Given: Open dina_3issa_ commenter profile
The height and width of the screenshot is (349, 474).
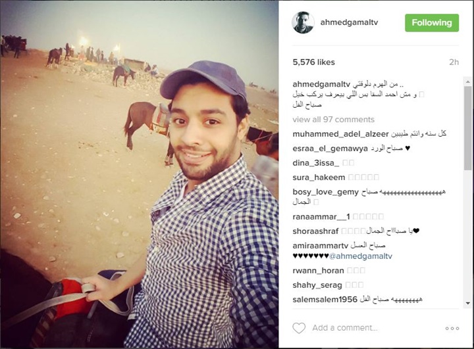Looking at the screenshot, I should click(x=315, y=163).
